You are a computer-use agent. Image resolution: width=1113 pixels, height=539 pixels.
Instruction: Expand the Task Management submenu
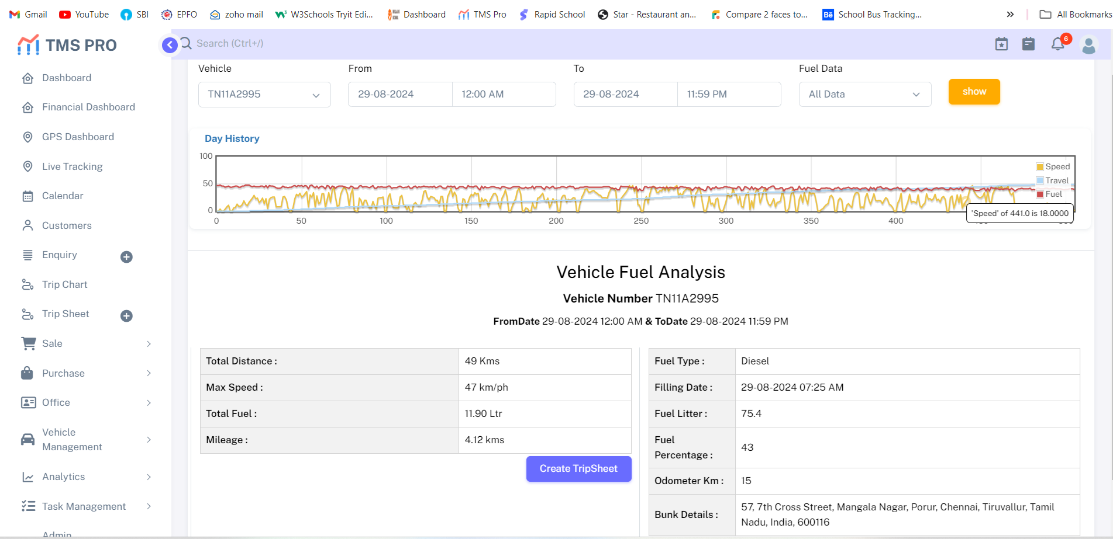coord(149,506)
